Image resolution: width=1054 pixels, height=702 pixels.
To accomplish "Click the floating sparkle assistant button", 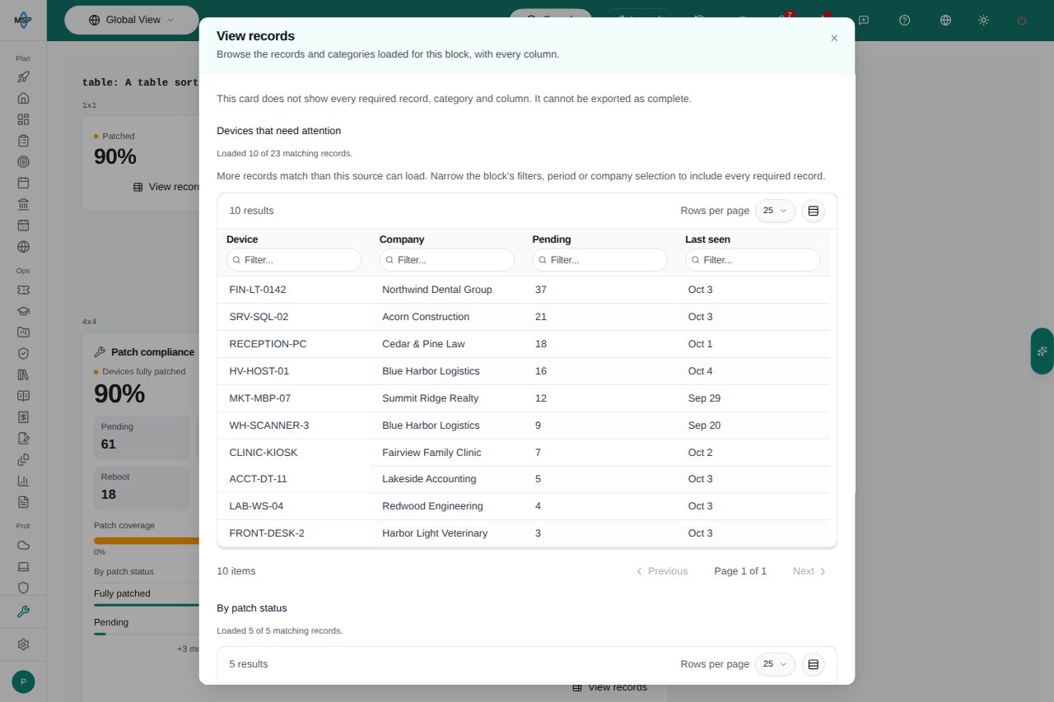I will click(1042, 351).
